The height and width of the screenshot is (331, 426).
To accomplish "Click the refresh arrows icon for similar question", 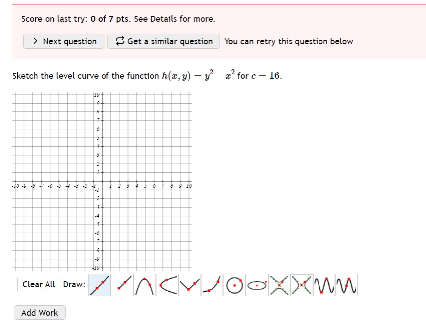I will click(119, 41).
